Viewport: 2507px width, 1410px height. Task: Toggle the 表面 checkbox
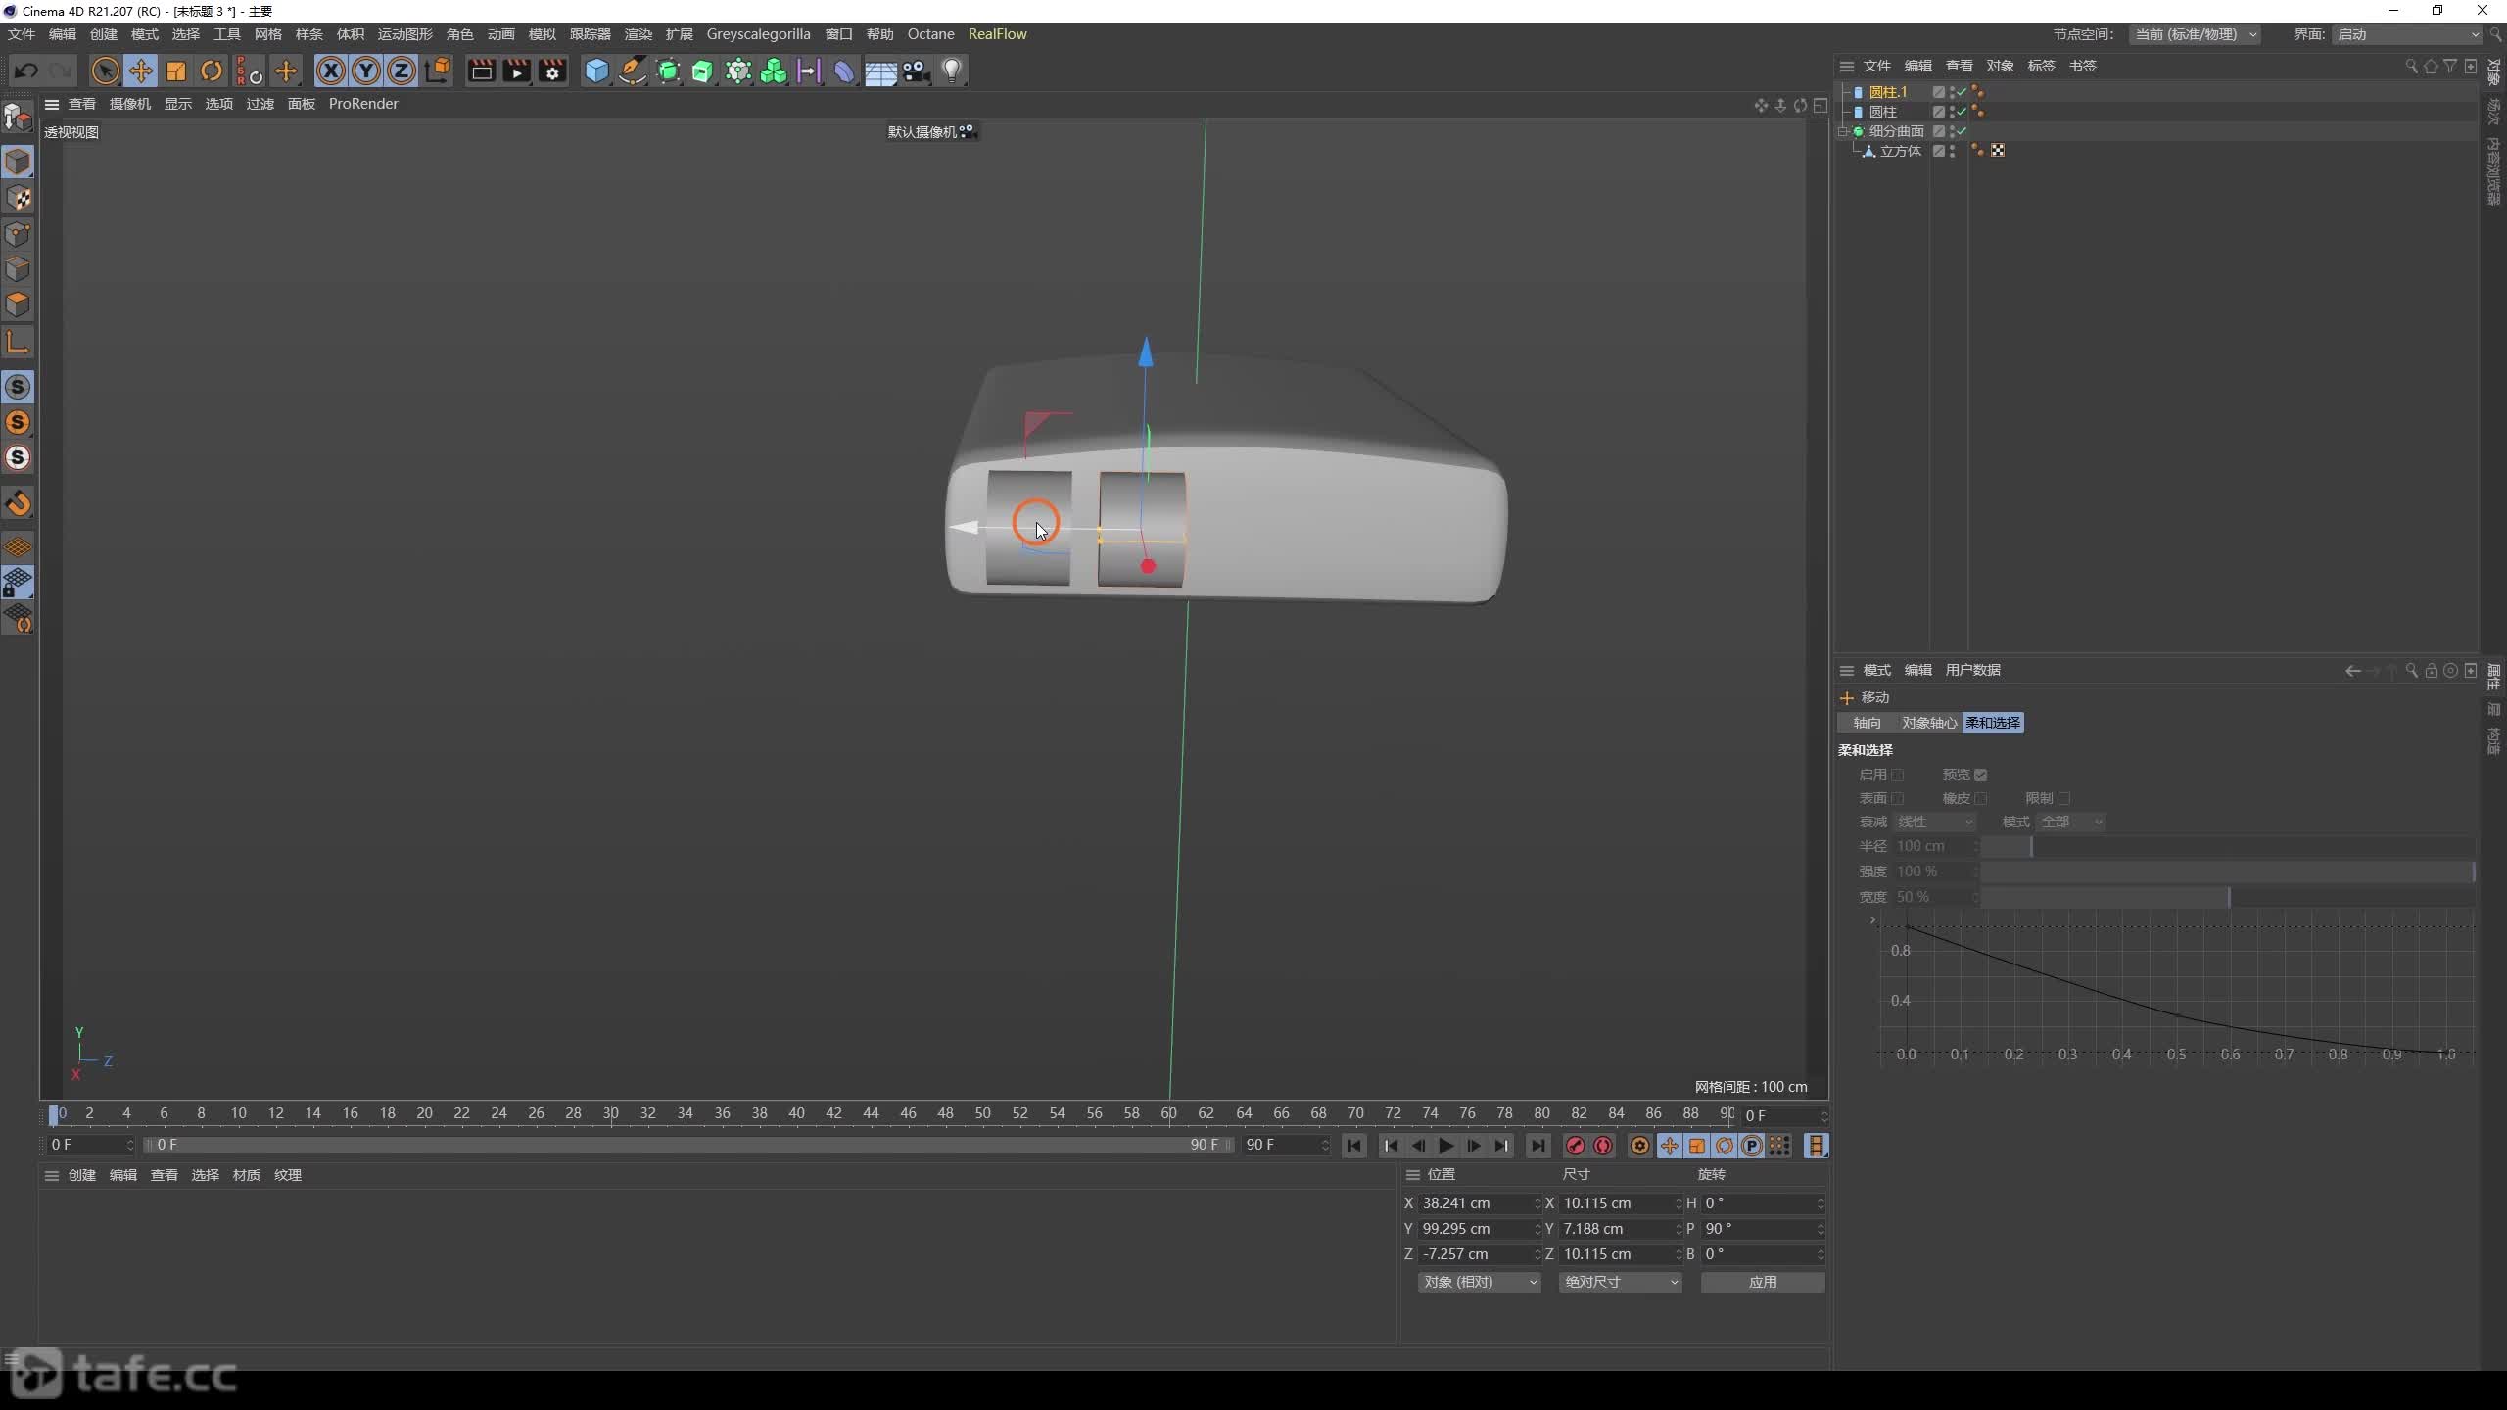click(x=1897, y=798)
